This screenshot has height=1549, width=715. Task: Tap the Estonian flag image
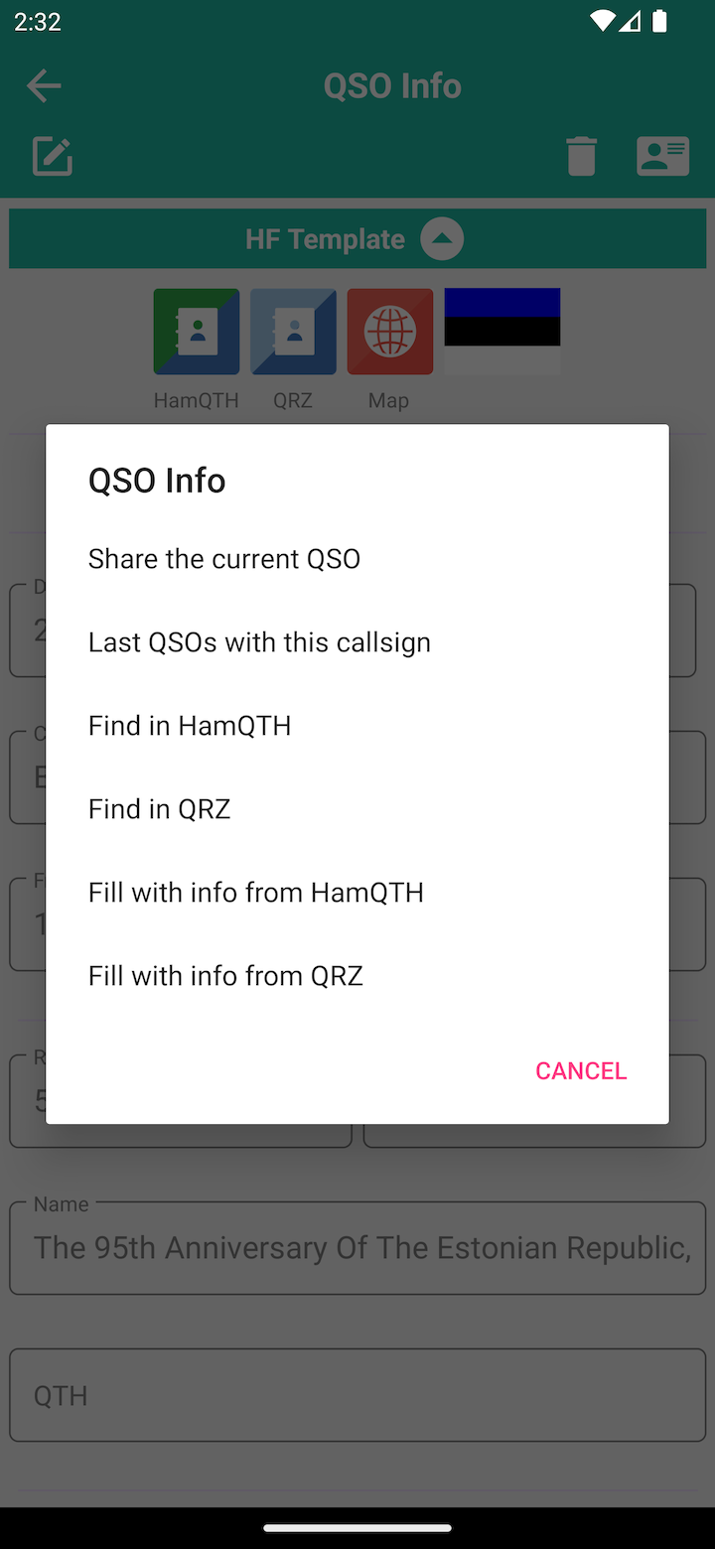point(501,331)
